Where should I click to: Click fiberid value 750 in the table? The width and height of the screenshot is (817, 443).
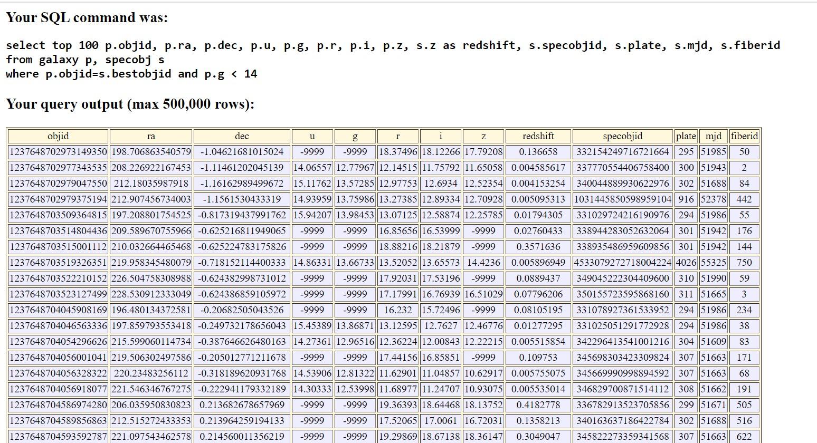point(744,263)
